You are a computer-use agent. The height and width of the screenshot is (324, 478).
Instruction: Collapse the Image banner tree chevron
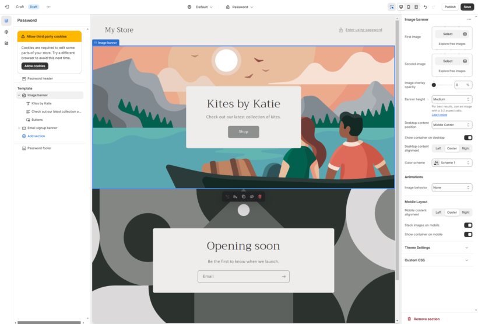[19, 95]
